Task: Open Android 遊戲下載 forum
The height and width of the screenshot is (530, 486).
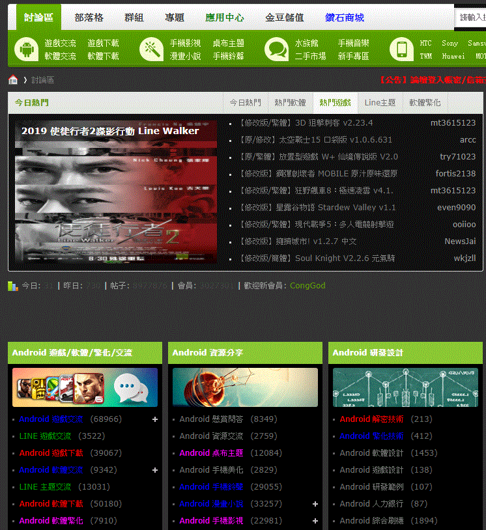Action: [x=51, y=453]
